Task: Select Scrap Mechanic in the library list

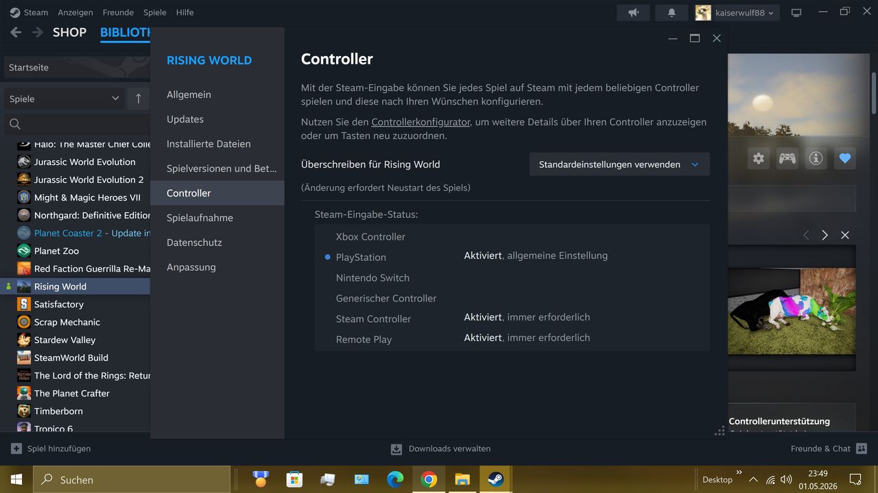Action: pyautogui.click(x=67, y=322)
